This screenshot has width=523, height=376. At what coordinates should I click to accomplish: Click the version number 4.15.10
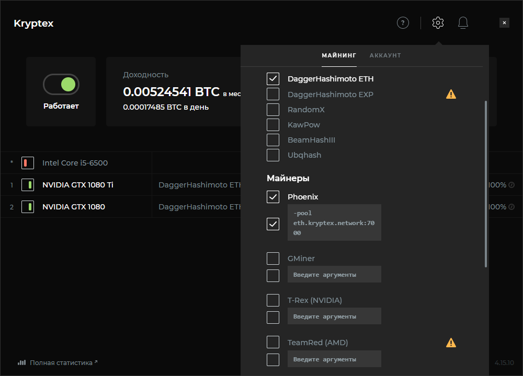pyautogui.click(x=504, y=362)
